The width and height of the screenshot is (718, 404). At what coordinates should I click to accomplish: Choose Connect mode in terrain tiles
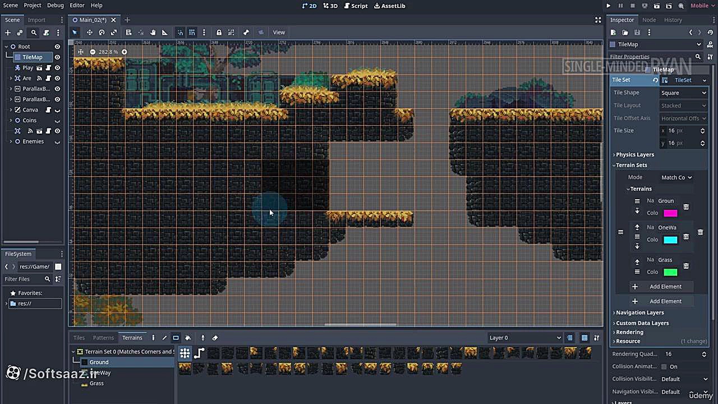[x=185, y=353]
